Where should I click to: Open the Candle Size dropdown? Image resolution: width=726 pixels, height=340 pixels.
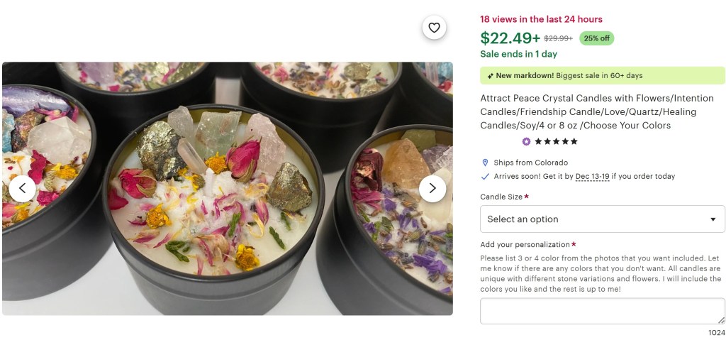tap(602, 219)
